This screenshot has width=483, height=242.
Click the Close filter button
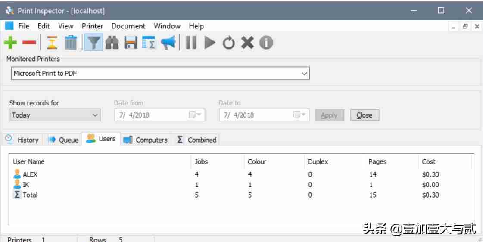pos(365,115)
